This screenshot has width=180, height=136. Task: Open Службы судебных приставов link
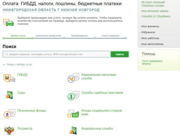pos(102,93)
